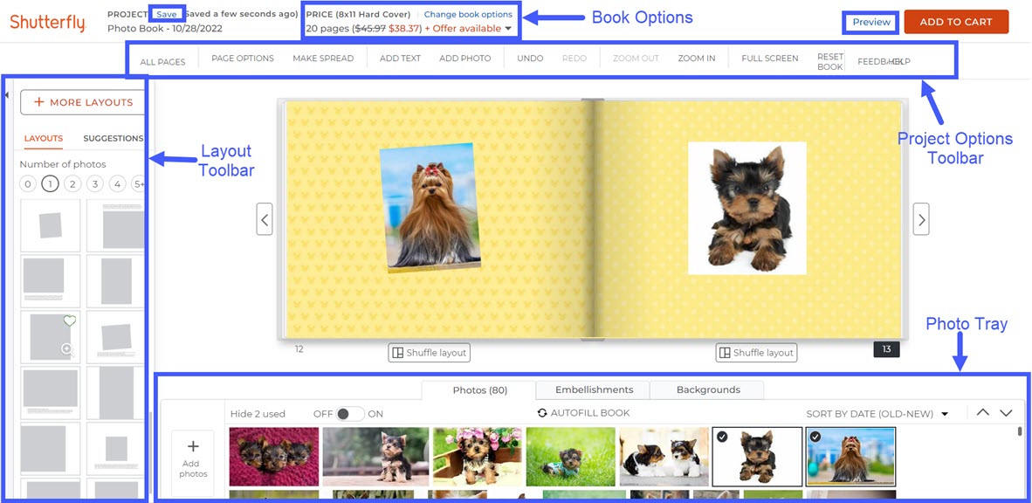Click the Change book options link

point(469,14)
